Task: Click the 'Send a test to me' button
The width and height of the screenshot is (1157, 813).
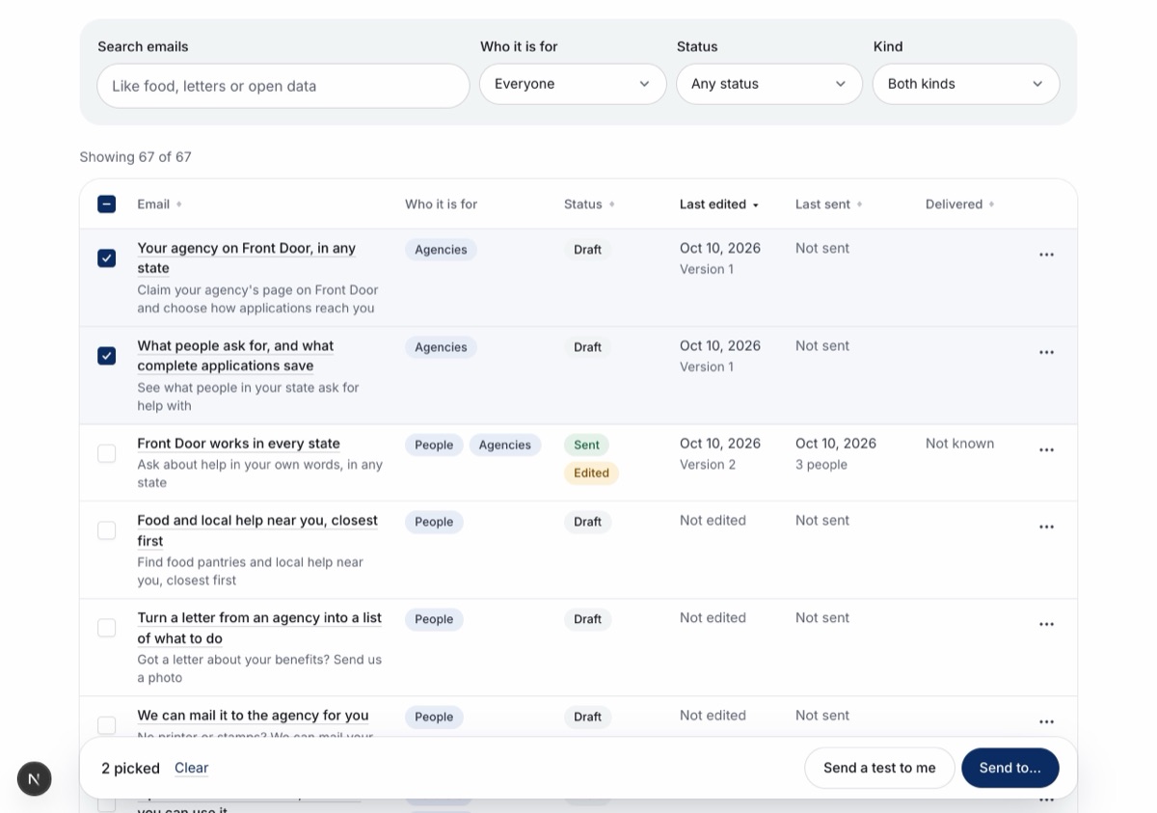Action: [879, 768]
